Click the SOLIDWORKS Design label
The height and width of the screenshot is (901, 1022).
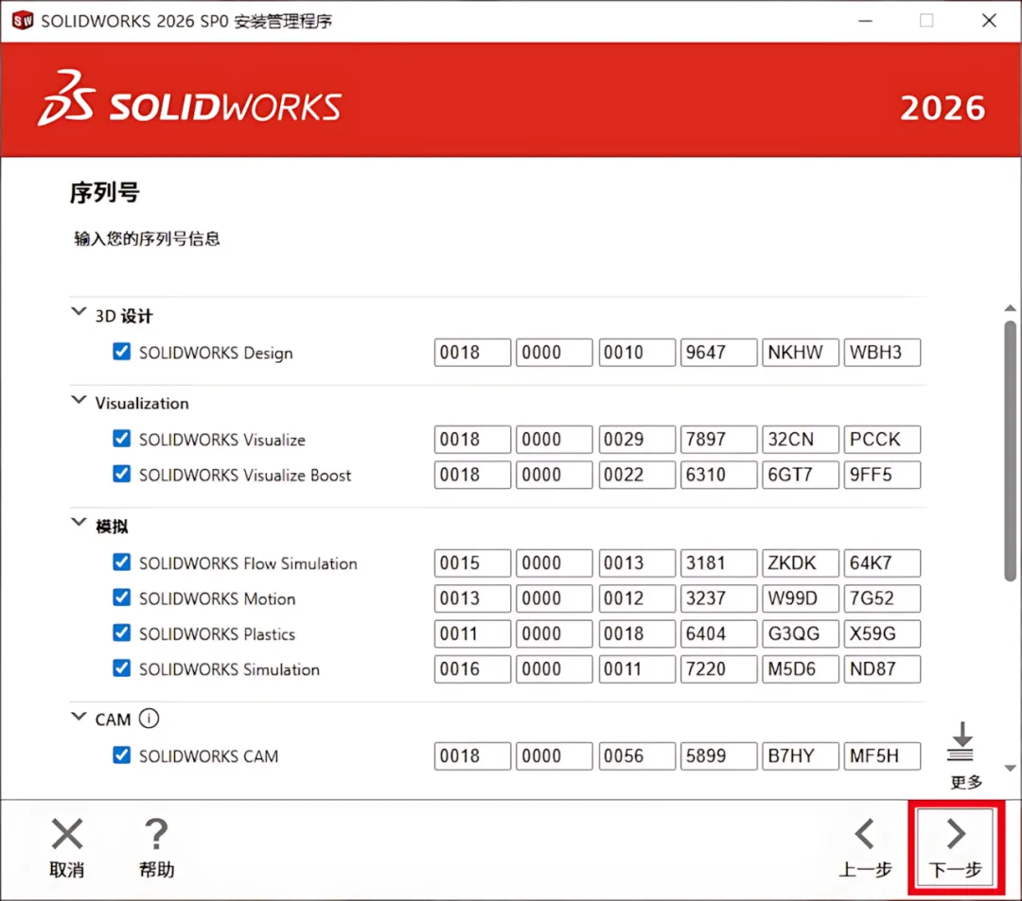click(216, 353)
